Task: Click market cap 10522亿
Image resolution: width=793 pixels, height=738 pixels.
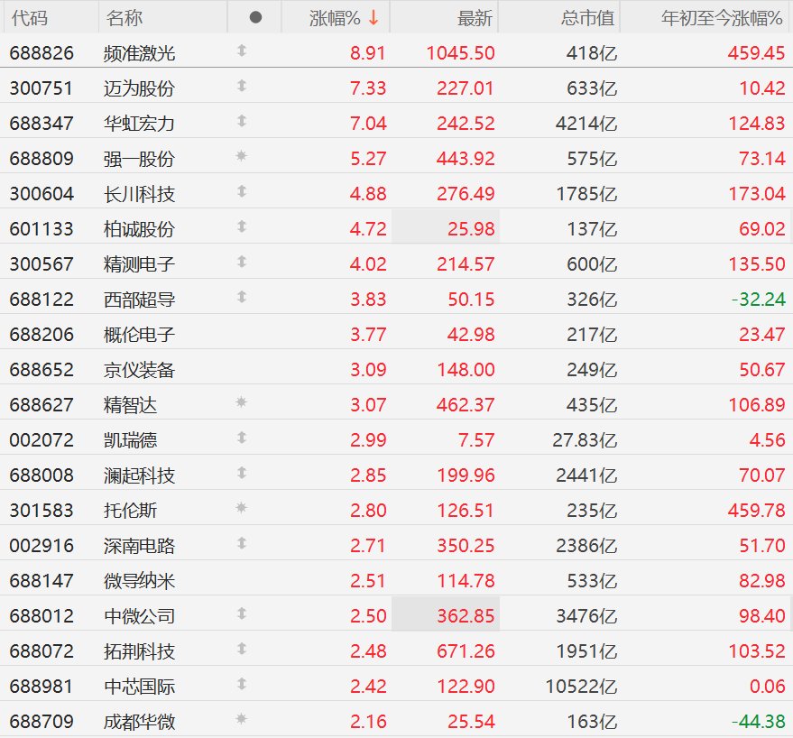Action: (582, 687)
